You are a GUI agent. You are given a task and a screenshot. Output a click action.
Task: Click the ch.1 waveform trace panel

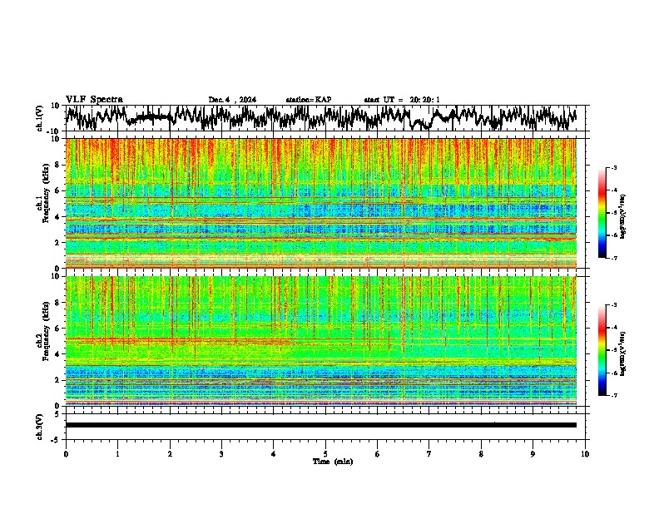click(x=327, y=118)
